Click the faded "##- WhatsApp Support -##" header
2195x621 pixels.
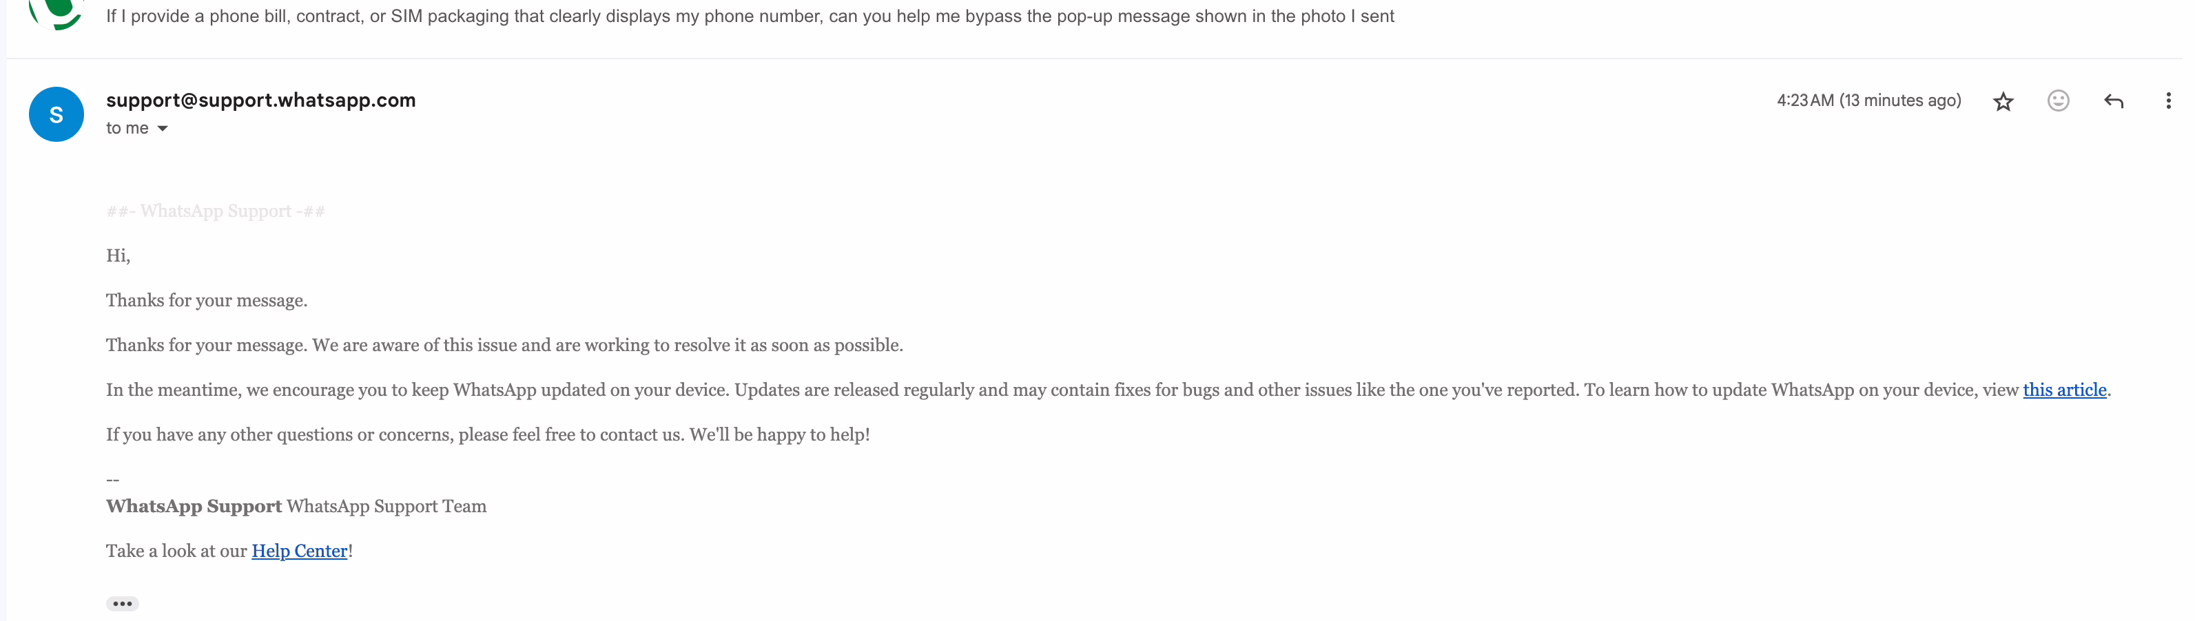(x=216, y=211)
